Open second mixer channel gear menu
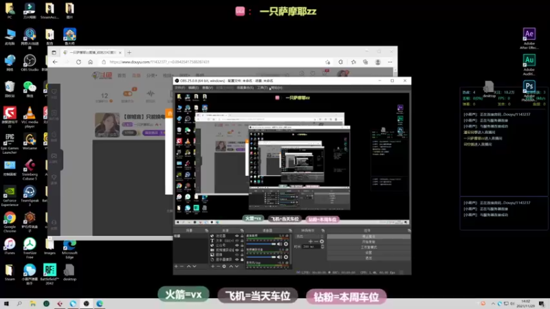550x309 pixels. (286, 257)
